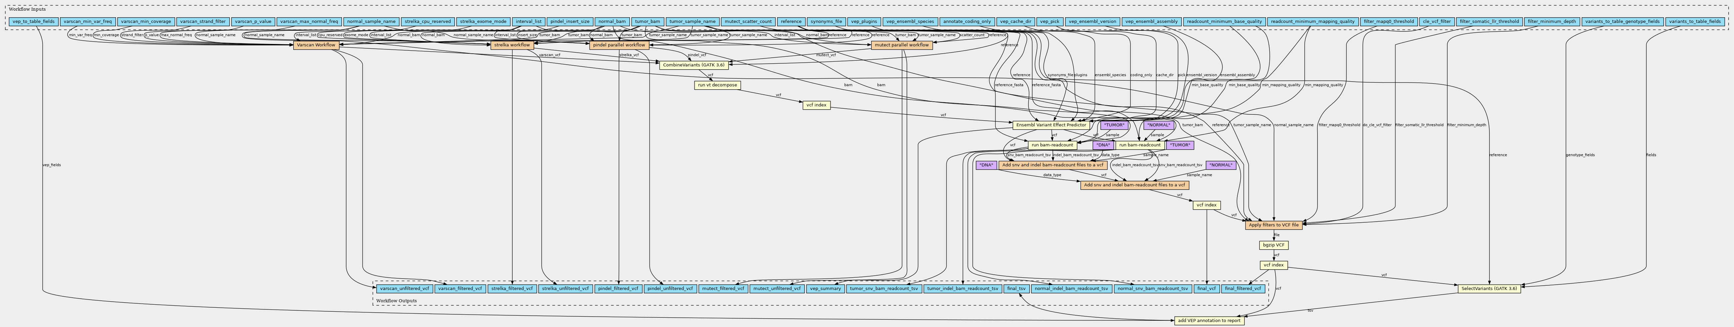Click the variants_to_table_fields input node
Image resolution: width=1734 pixels, height=327 pixels.
coord(1696,22)
